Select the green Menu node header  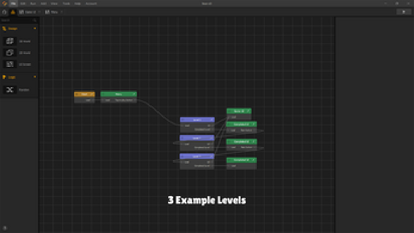(117, 94)
